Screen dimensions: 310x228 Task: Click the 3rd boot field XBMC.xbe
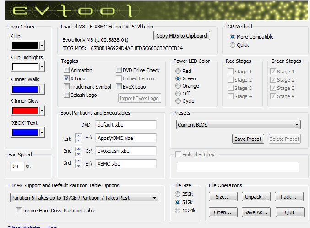pyautogui.click(x=126, y=164)
